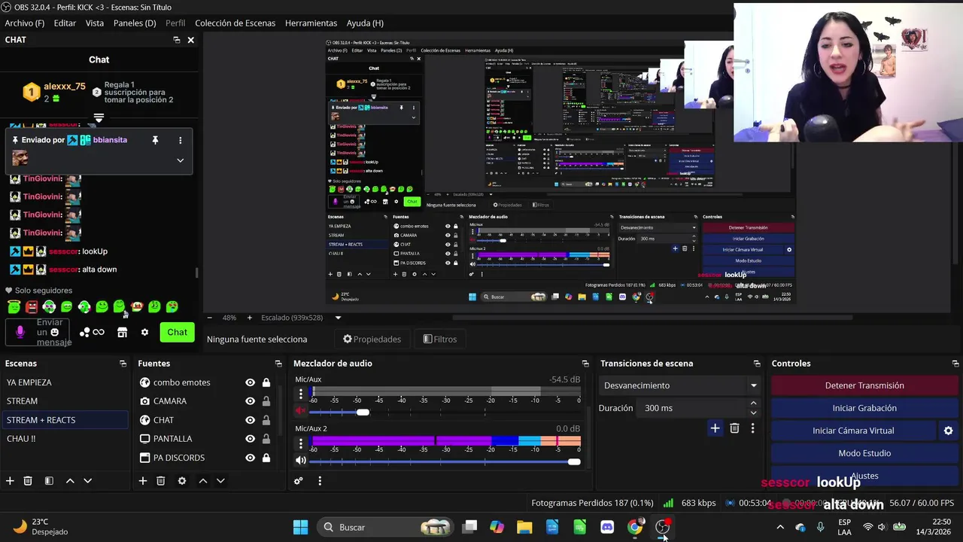Open the Paneles menu
Viewport: 963px width, 542px height.
pos(135,23)
